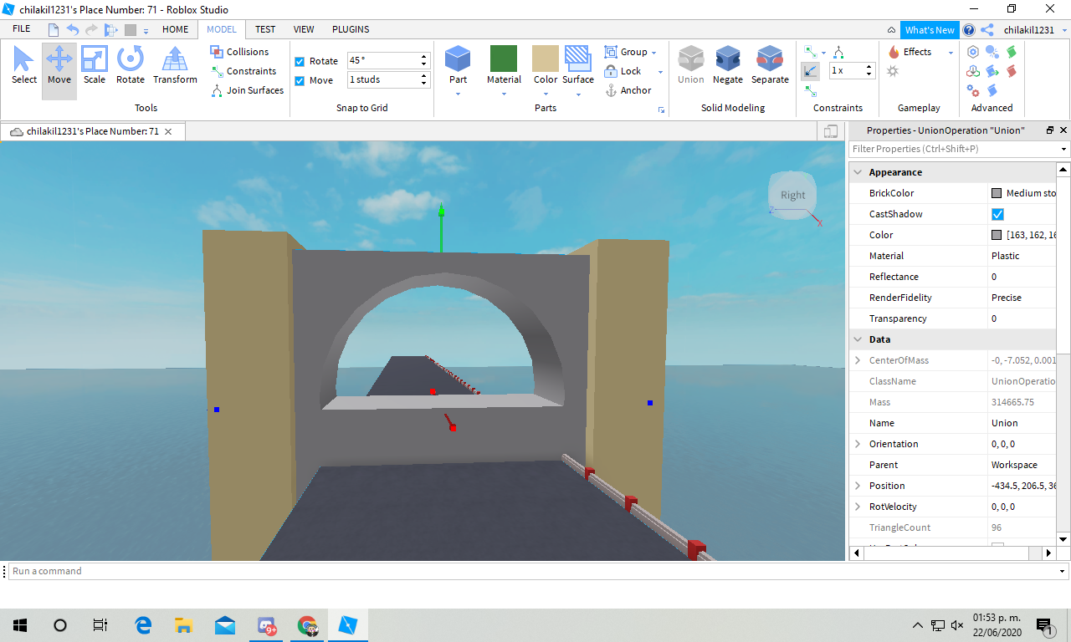Collapse the Appearance section
1071x642 pixels.
click(x=858, y=172)
